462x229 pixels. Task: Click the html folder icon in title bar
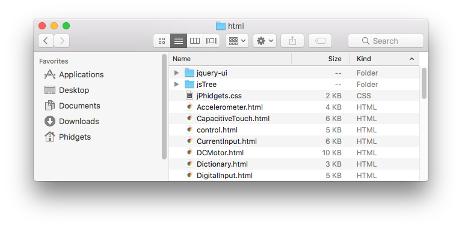pyautogui.click(x=220, y=26)
